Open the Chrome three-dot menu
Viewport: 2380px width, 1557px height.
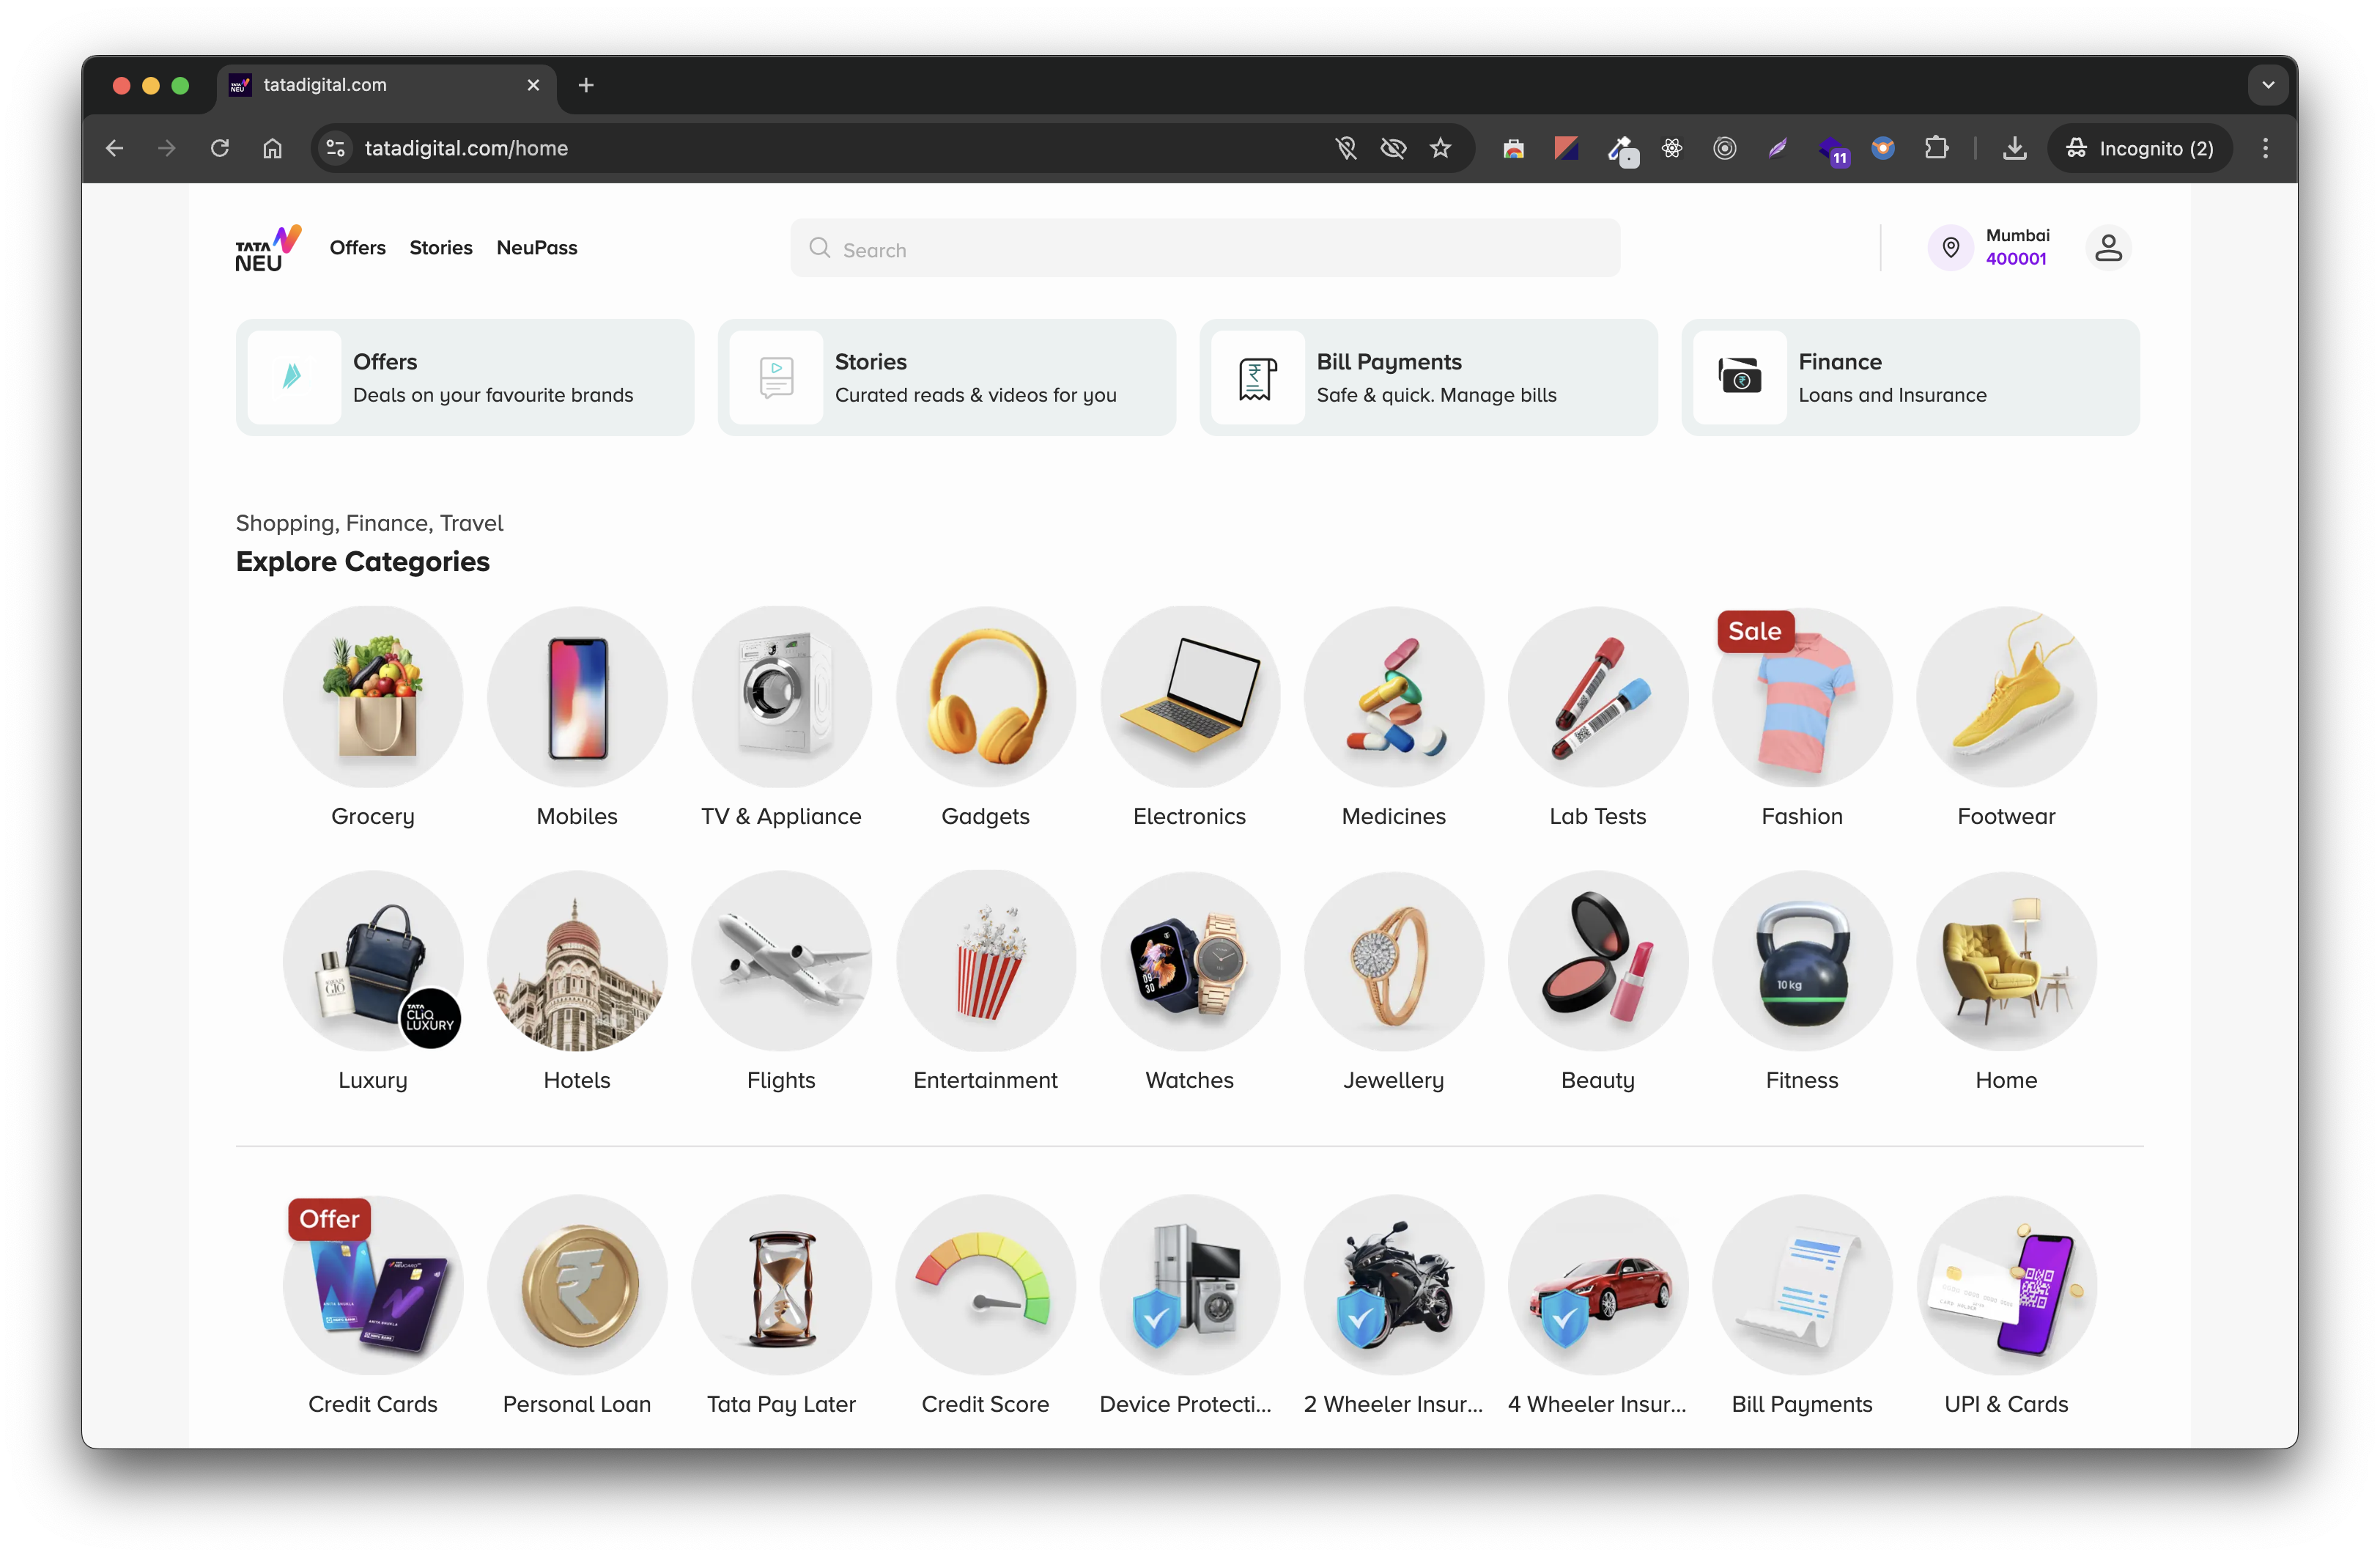[2265, 148]
